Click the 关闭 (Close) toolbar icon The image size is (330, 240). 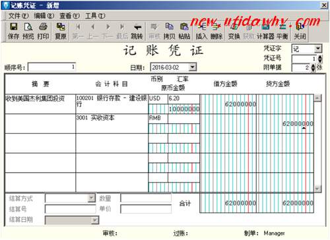click(300, 31)
